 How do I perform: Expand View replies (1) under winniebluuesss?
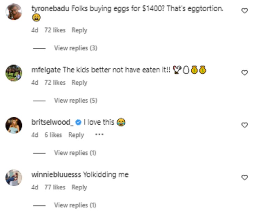coord(75,205)
